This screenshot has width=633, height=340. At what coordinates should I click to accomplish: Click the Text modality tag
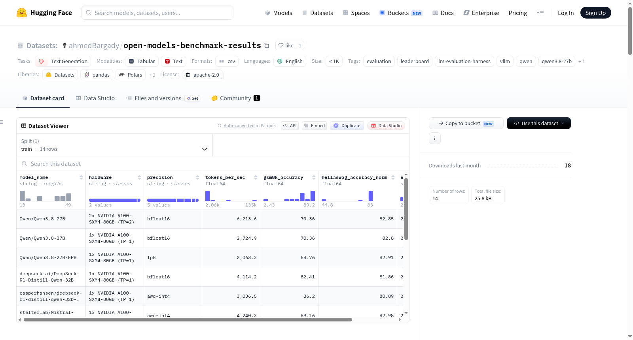click(x=174, y=61)
